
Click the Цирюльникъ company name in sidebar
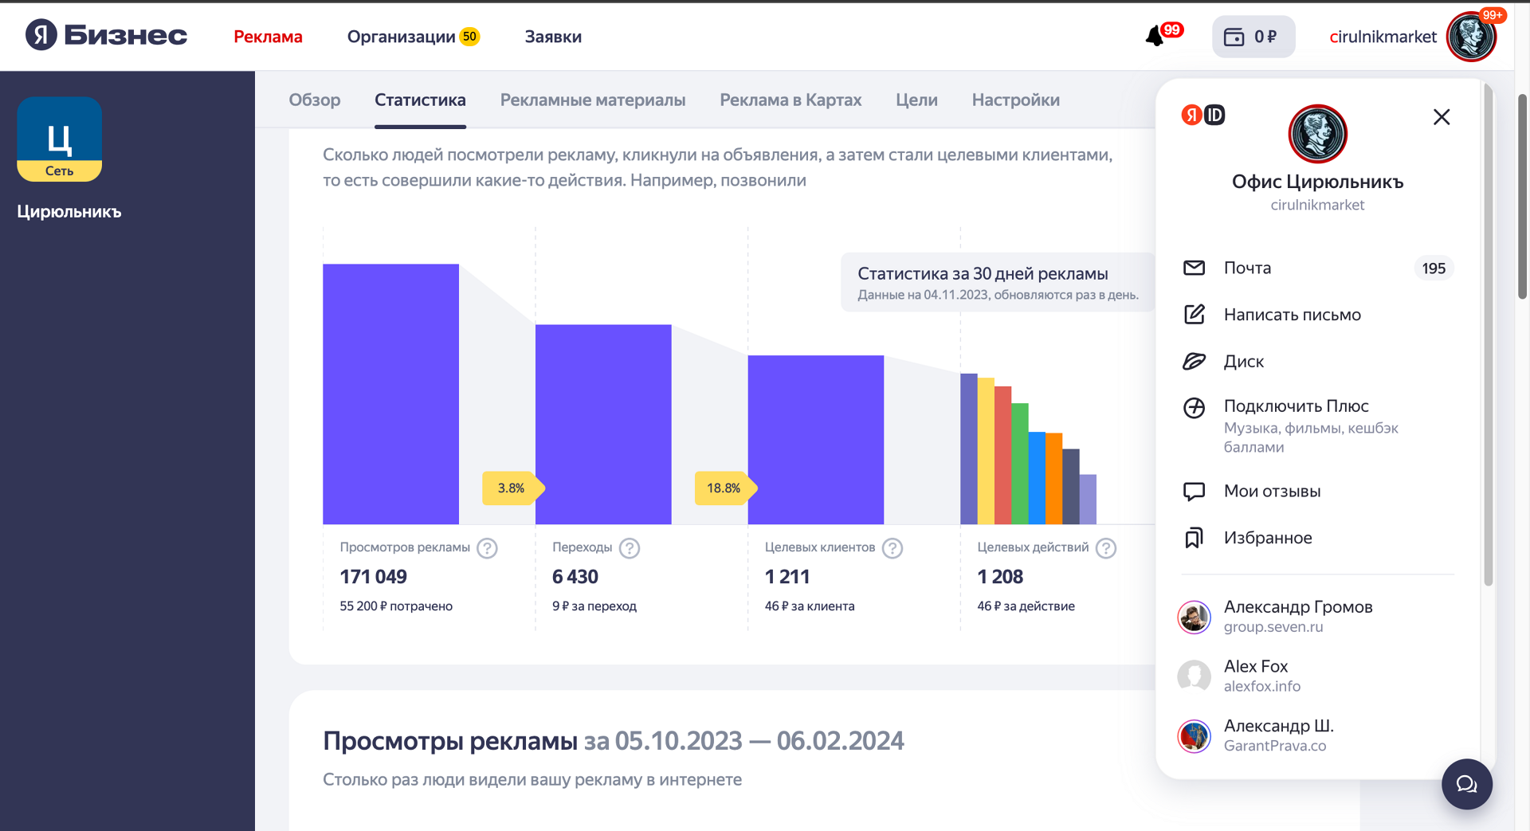point(69,212)
